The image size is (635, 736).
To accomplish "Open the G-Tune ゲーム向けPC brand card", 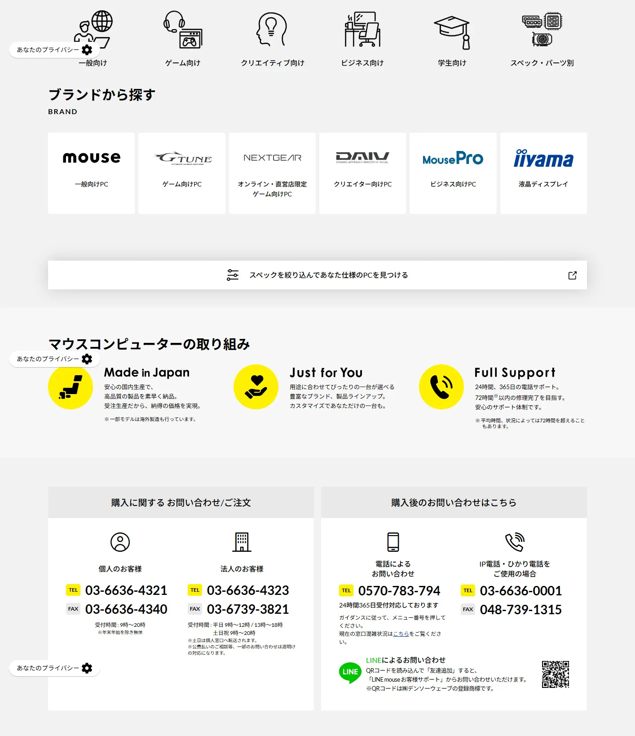I will [182, 173].
